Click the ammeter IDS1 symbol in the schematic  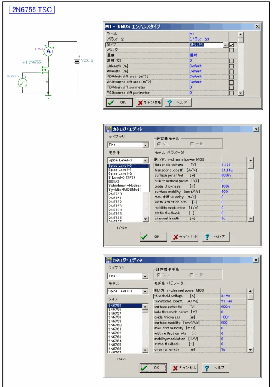(49, 51)
